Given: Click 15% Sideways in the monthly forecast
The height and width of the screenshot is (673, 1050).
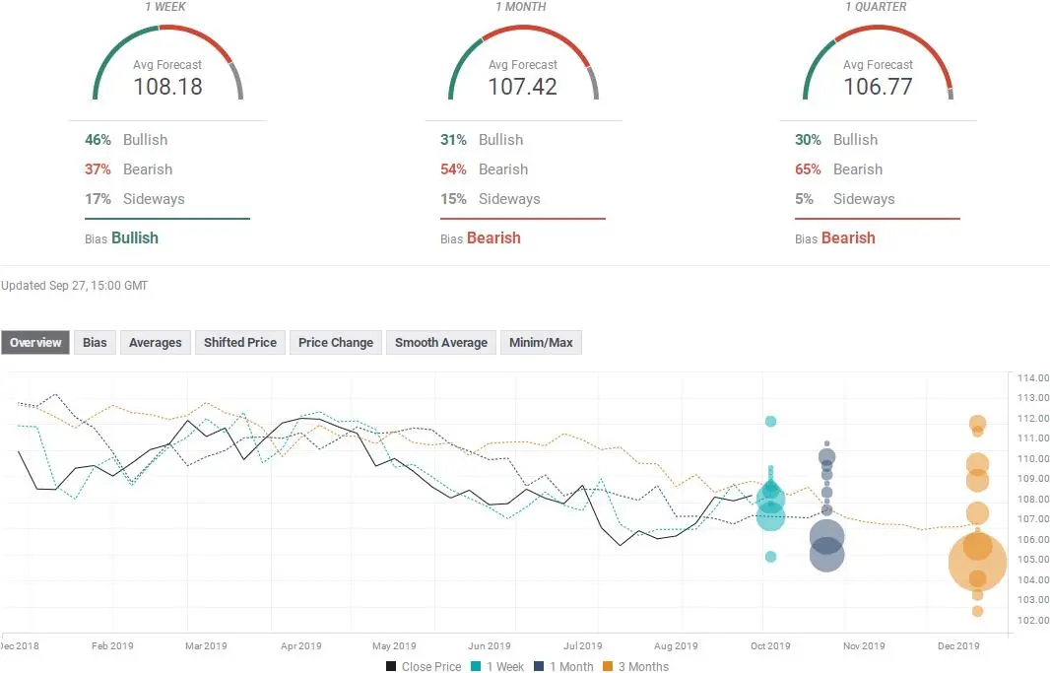Looking at the screenshot, I should coord(491,199).
